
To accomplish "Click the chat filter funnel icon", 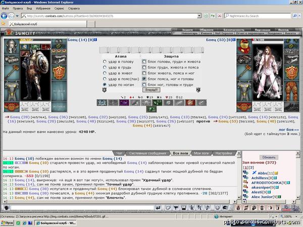I will coord(176,208).
